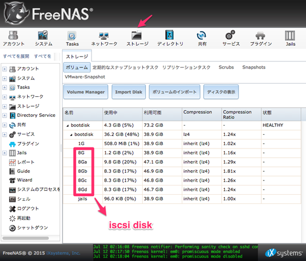Open the iXsystems, Inc. footer link

pos(63,253)
